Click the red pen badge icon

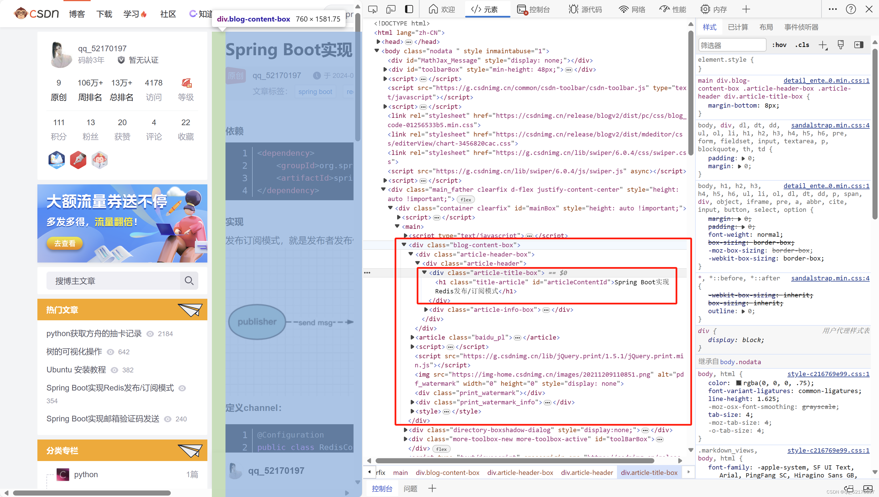point(78,160)
